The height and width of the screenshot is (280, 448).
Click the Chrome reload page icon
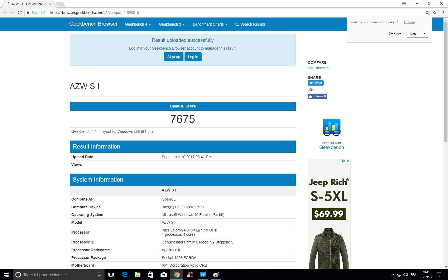(19, 13)
